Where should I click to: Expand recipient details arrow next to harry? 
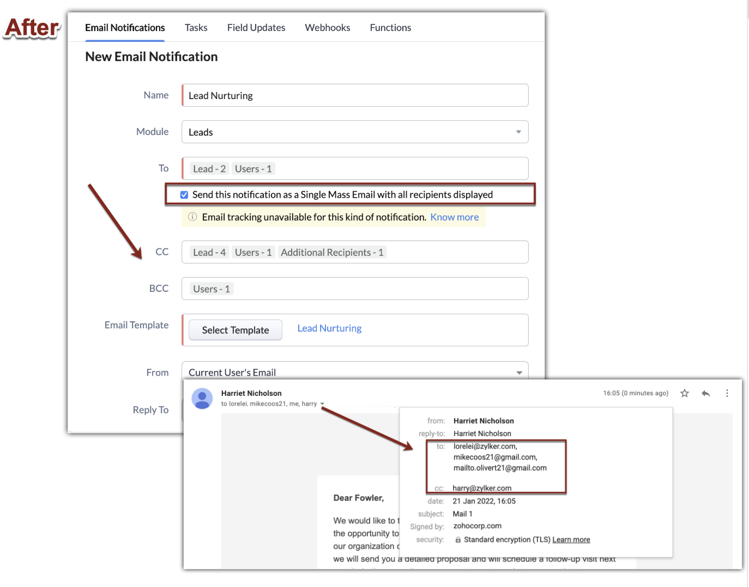(322, 404)
